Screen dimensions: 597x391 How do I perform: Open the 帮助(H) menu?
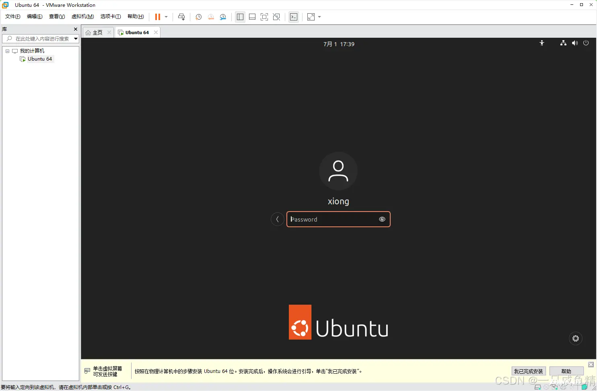[x=136, y=16]
